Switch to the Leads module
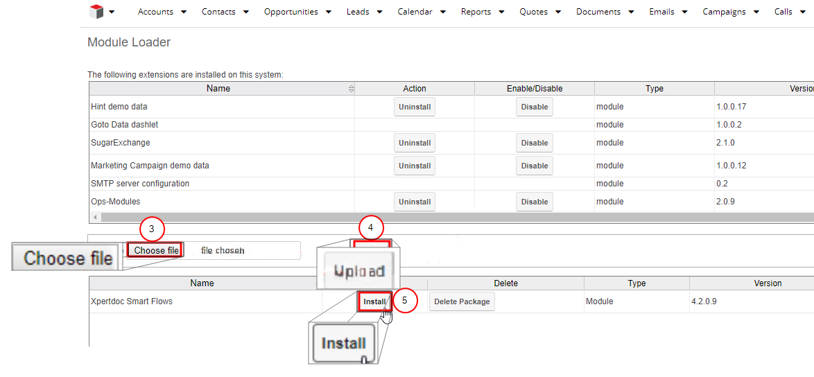This screenshot has height=377, width=814. (358, 11)
